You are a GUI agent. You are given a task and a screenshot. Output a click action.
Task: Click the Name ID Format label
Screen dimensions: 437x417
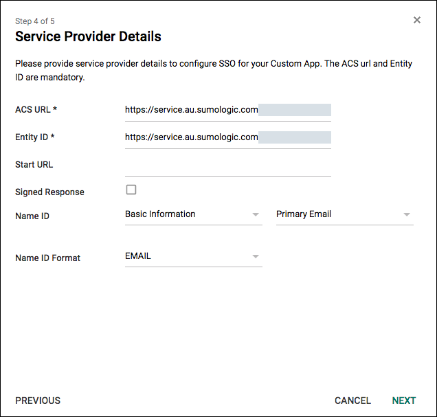pyautogui.click(x=47, y=258)
